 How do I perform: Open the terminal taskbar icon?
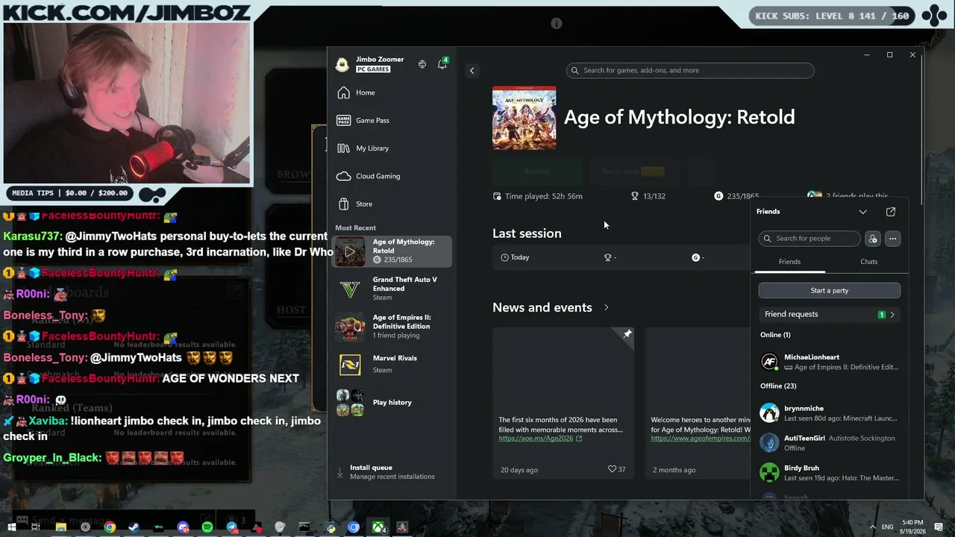304,527
